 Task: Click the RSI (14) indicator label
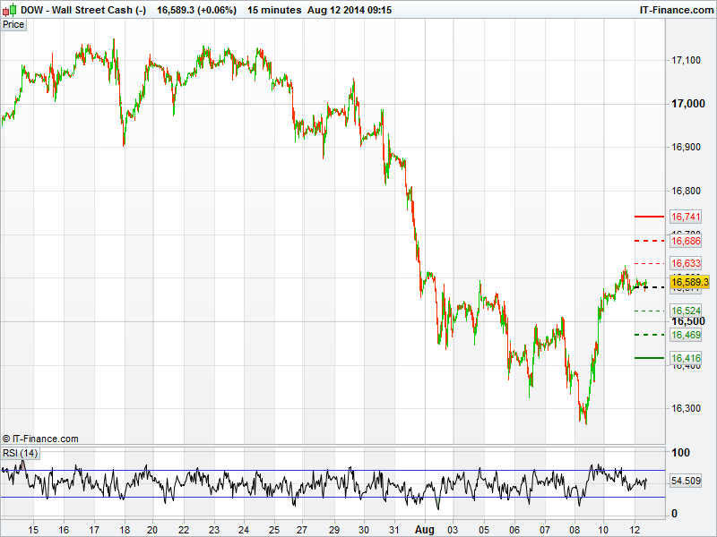tap(20, 453)
